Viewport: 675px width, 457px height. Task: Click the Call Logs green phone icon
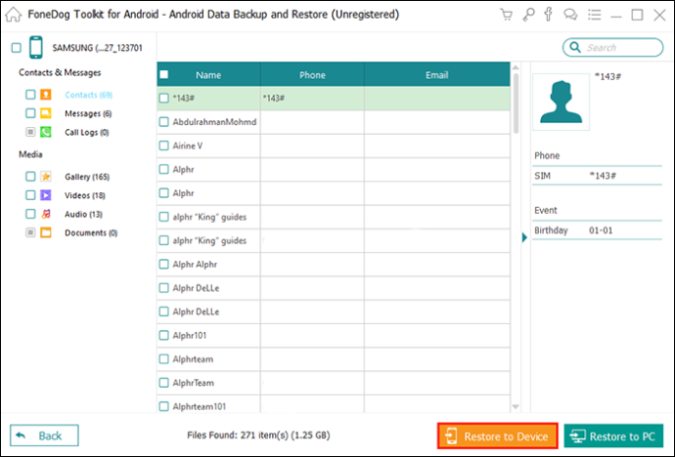pos(46,132)
